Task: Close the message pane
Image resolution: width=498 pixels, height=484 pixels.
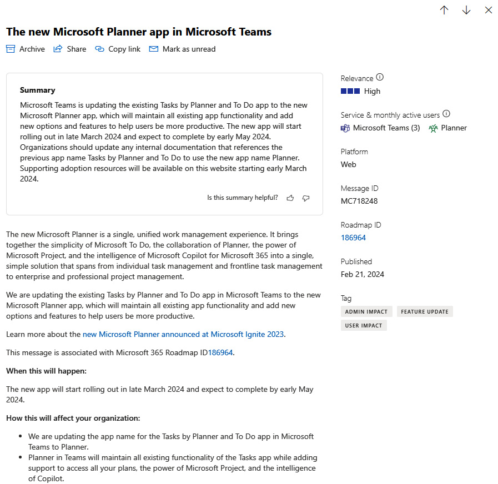Action: (489, 10)
